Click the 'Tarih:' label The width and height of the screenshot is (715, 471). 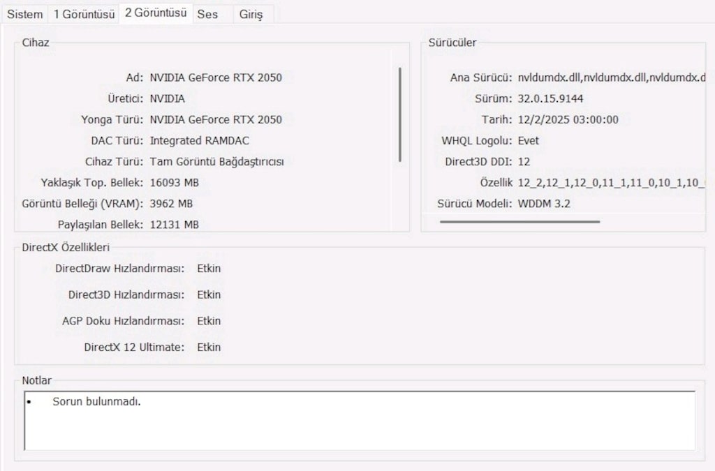(496, 119)
